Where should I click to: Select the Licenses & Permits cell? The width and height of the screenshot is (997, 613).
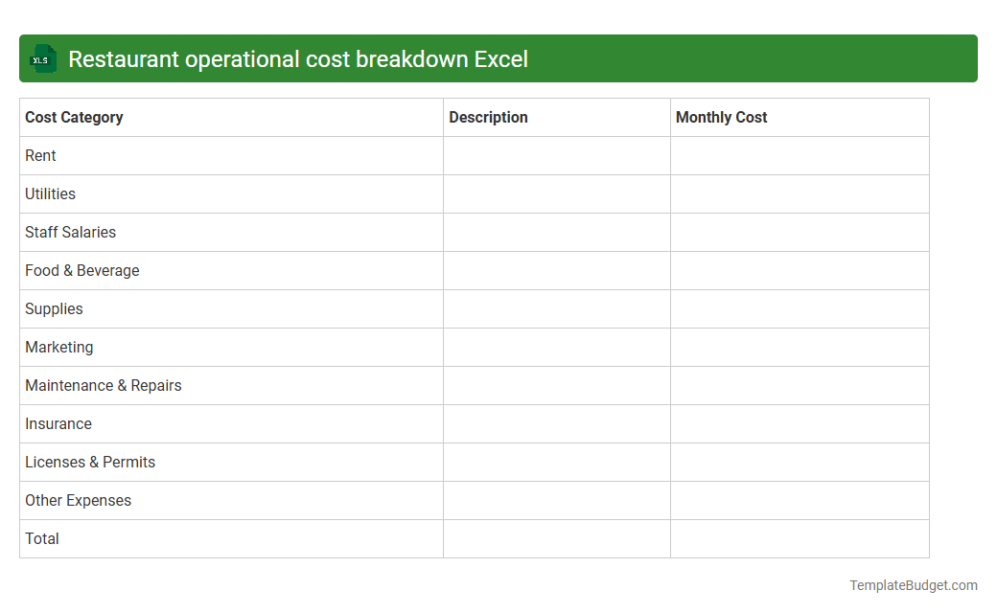[x=90, y=462]
